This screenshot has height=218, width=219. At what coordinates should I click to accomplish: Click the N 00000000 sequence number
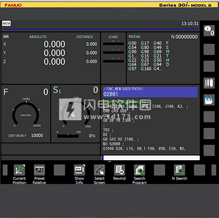[x=184, y=37]
